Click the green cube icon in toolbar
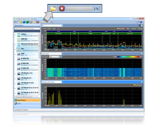Screen dimensions: 160x126 28,22
